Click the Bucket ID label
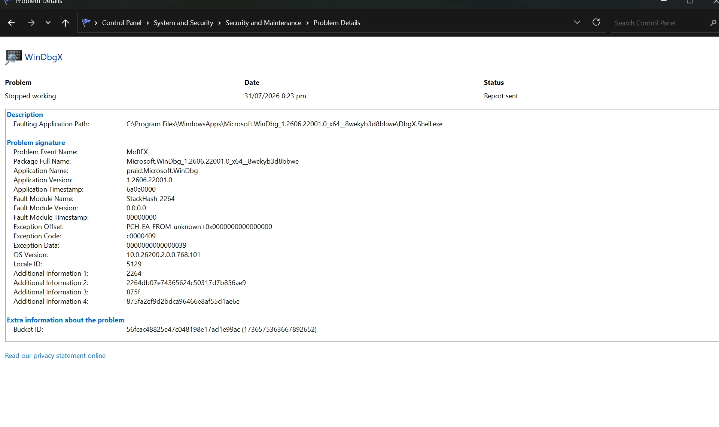This screenshot has height=427, width=719. coord(28,329)
